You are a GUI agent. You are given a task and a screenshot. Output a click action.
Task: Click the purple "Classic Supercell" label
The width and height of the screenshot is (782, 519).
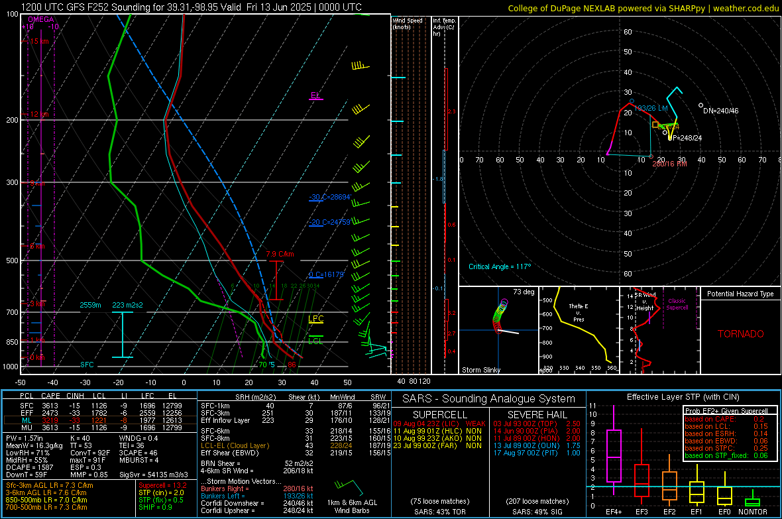677,304
